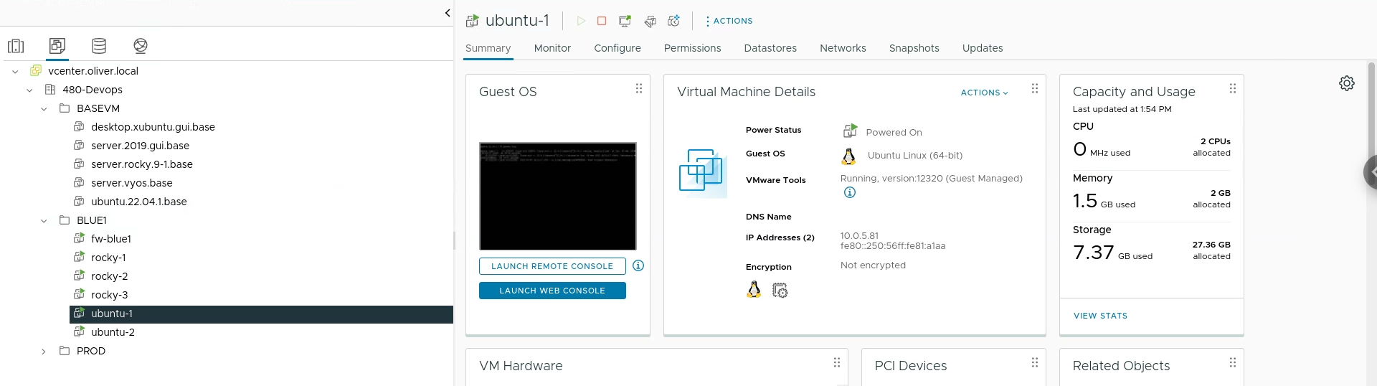Open the Snapshots tab
This screenshot has height=386, width=1377.
pos(914,48)
